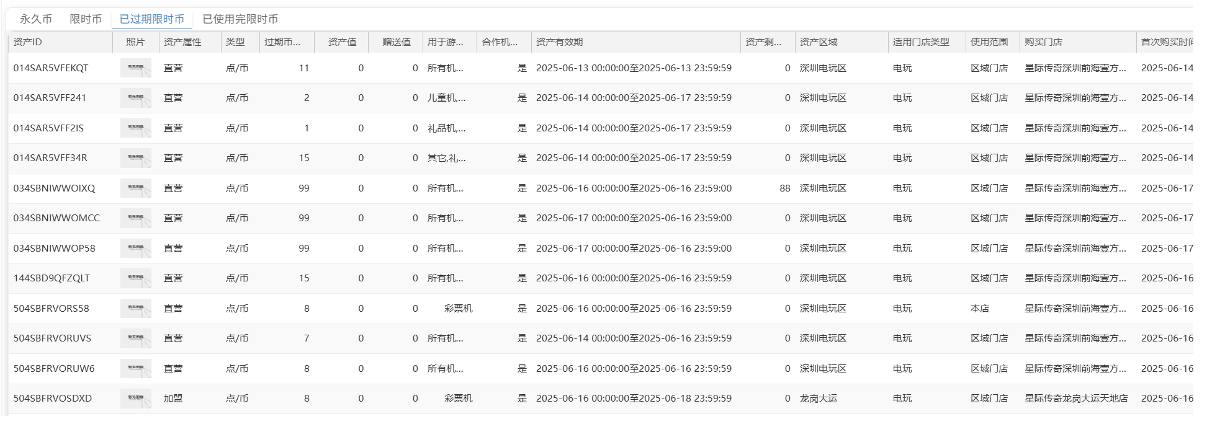The image size is (1225, 445).
Task: Click the 购买门店 column header
Action: 1043,42
